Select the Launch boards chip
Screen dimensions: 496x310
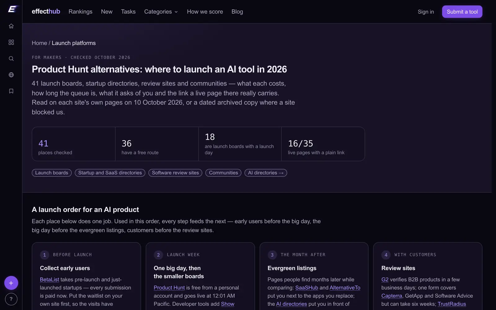coord(51,173)
